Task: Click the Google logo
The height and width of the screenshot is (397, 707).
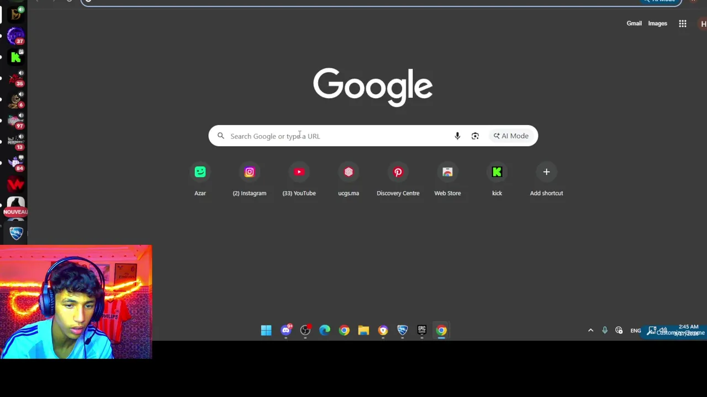Action: 373,87
